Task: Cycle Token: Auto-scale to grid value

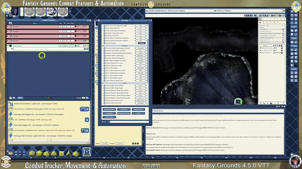Action: [x=141, y=100]
